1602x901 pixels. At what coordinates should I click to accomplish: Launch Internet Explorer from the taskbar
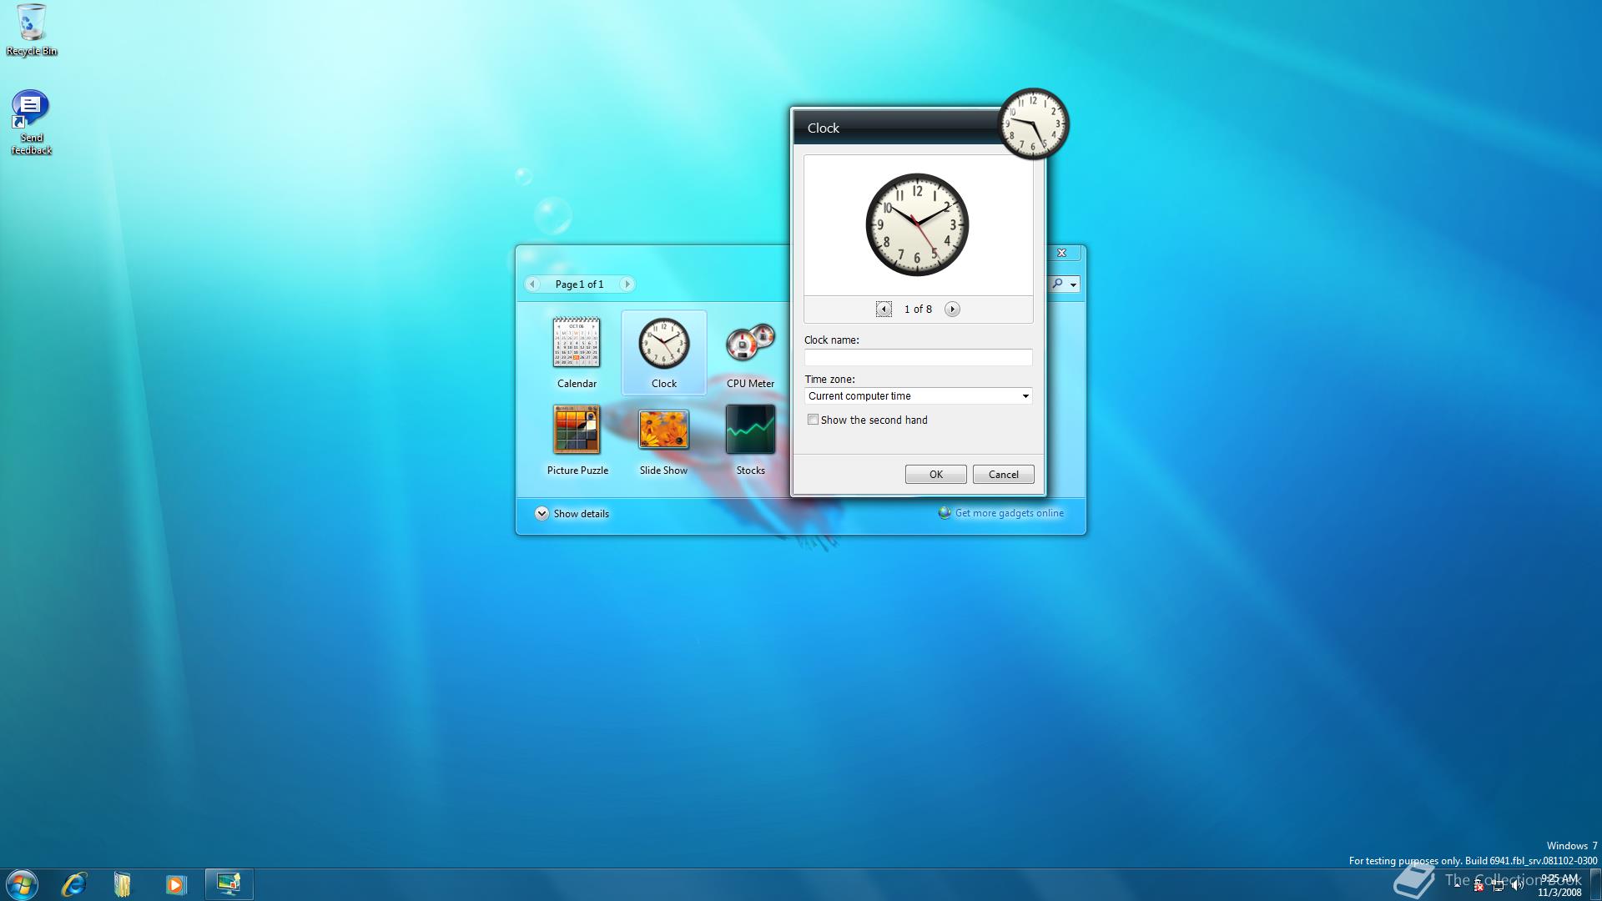click(73, 884)
